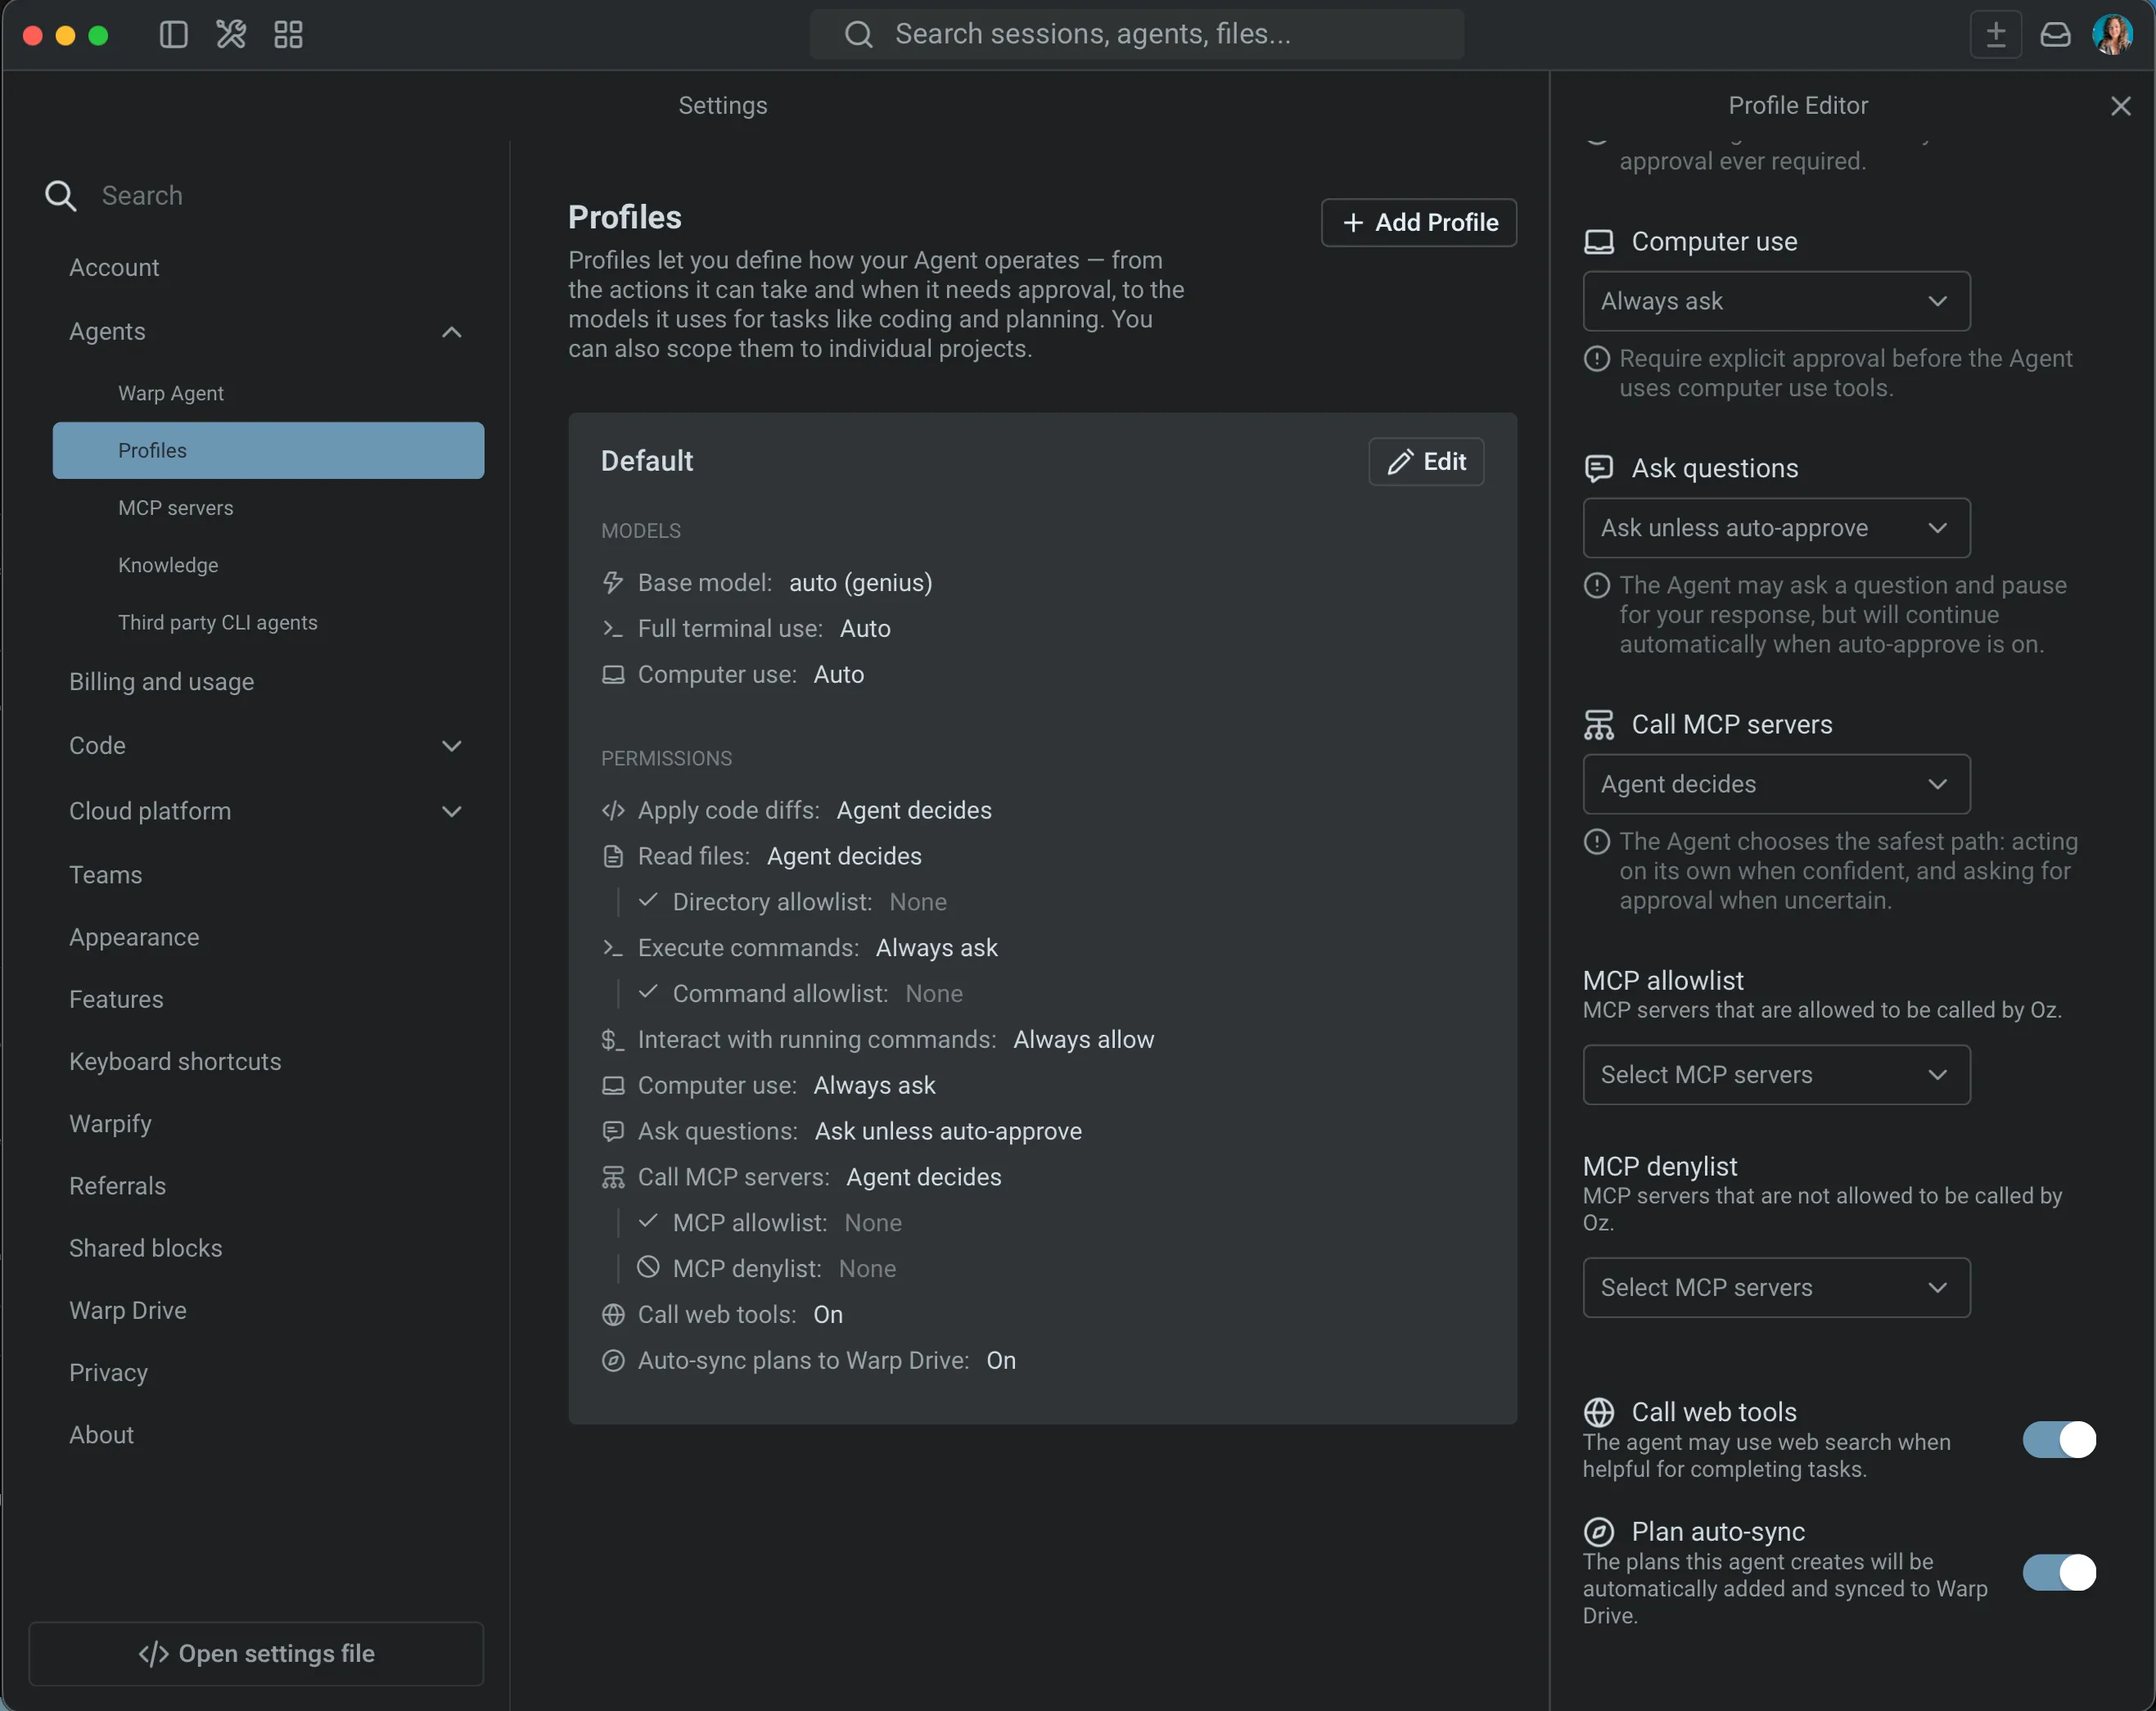The height and width of the screenshot is (1711, 2156).
Task: Click Open settings file button
Action: pyautogui.click(x=256, y=1654)
